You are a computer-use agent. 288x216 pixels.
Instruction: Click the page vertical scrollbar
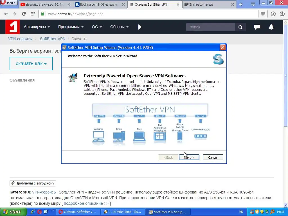coord(286,75)
